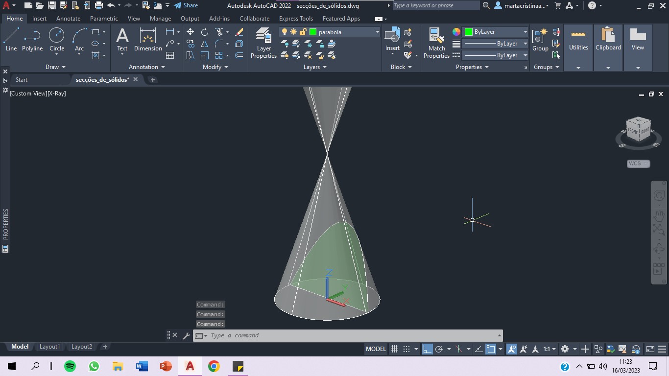The image size is (669, 376).
Task: Switch to the Annotate ribbon tab
Action: [68, 19]
